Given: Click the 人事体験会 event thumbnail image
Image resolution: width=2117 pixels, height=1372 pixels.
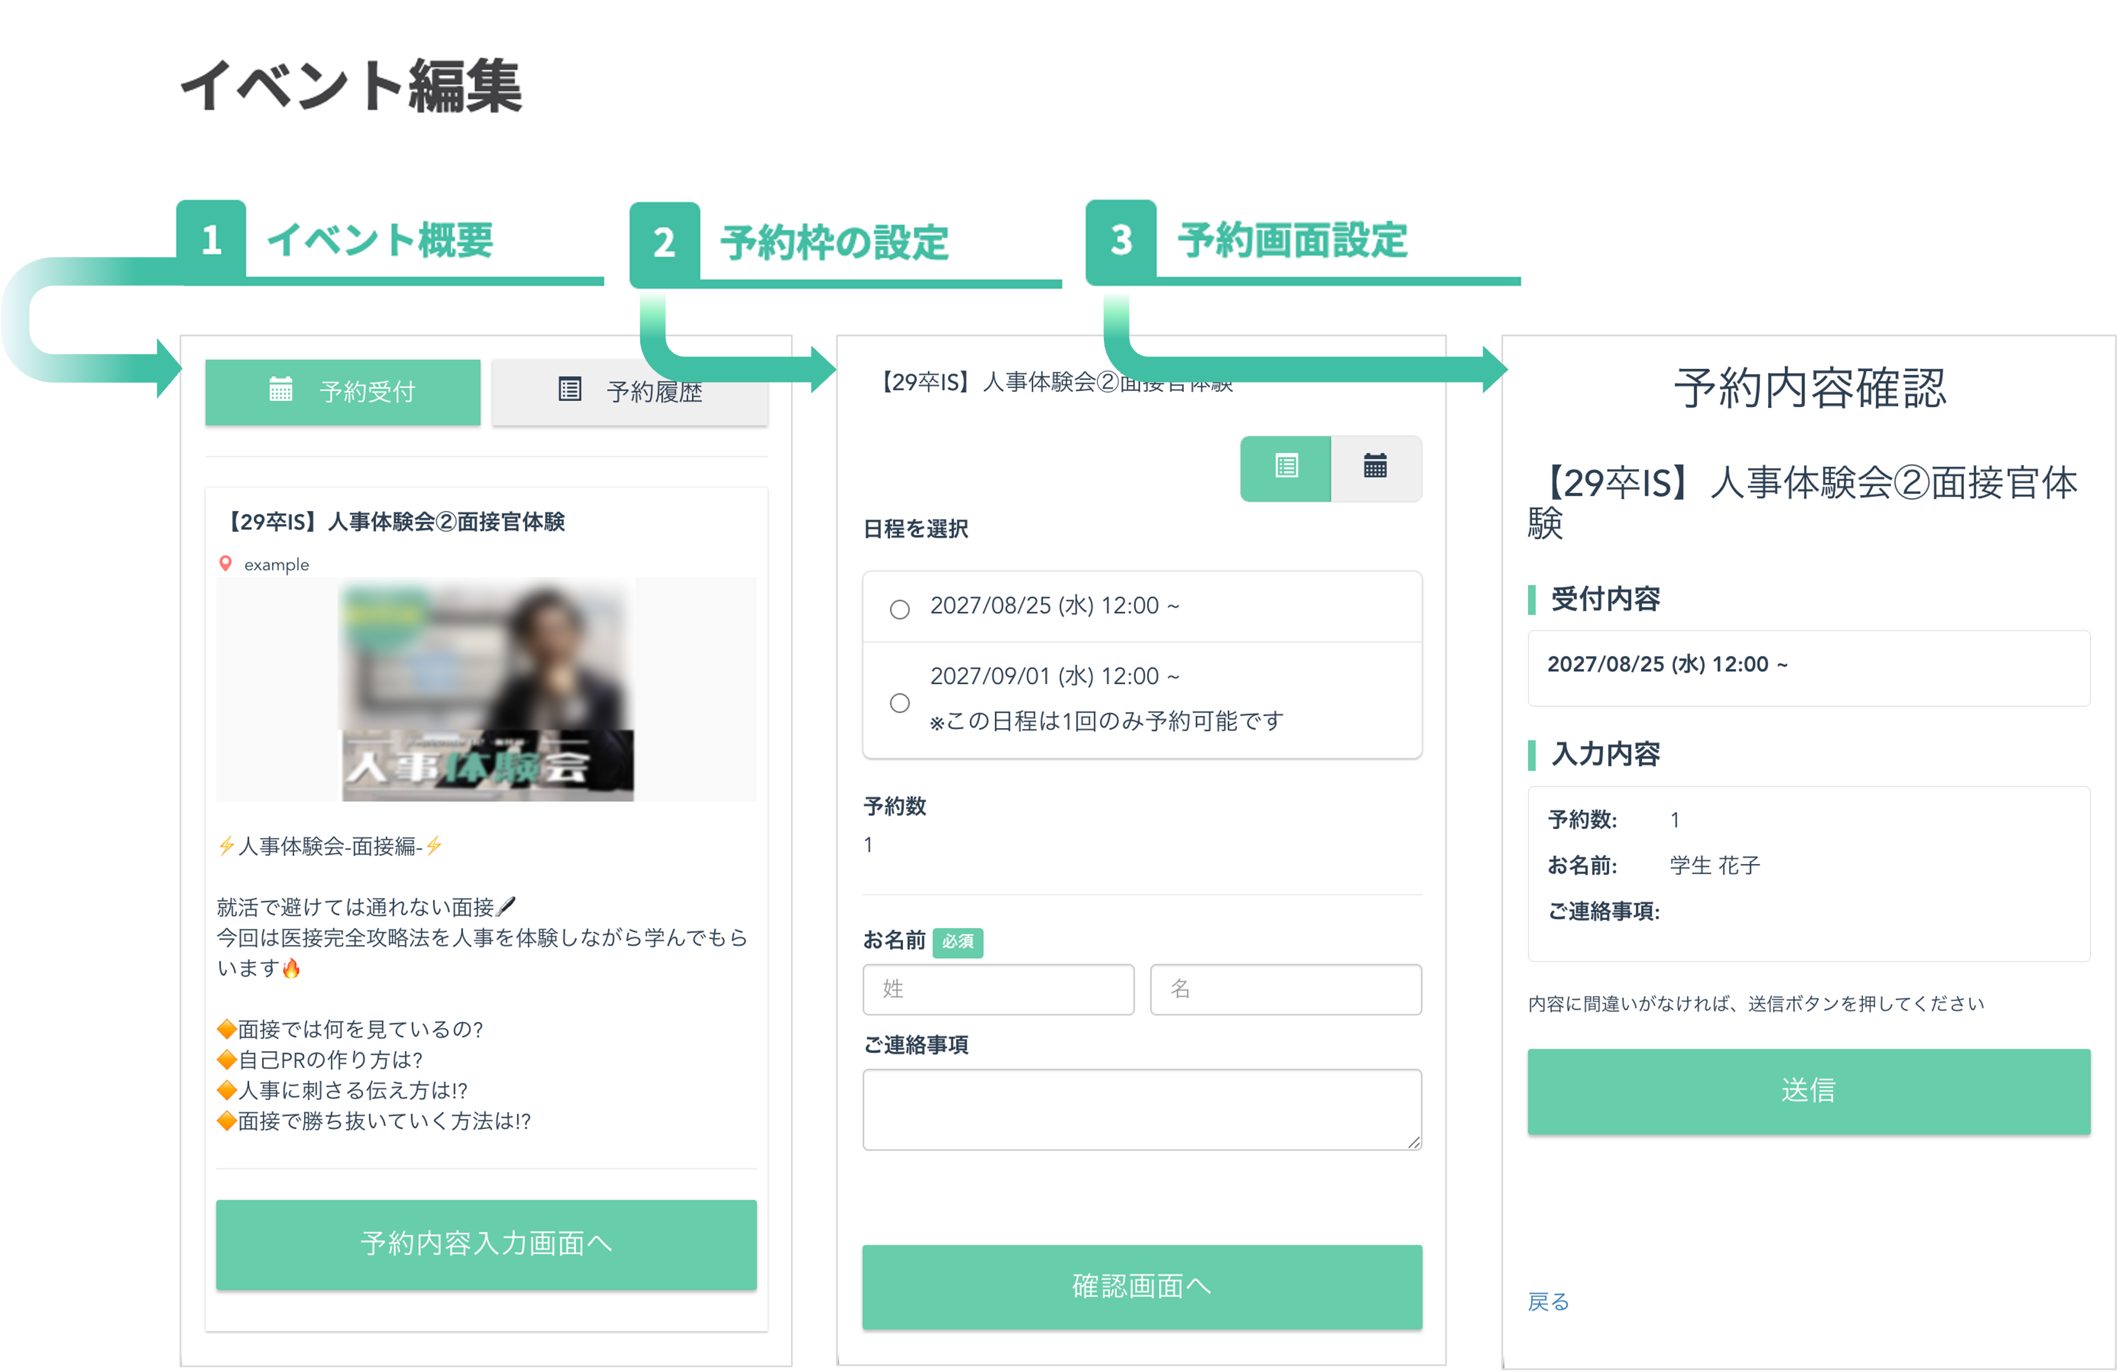Looking at the screenshot, I should 486,690.
